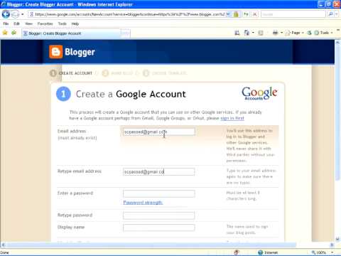Open the File menu
The height and width of the screenshot is (256, 341).
click(6, 23)
